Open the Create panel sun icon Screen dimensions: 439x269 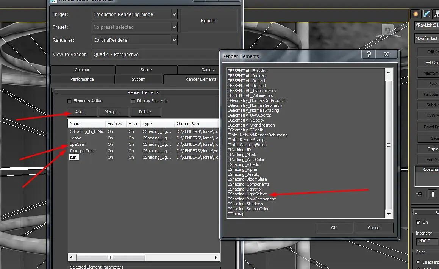[416, 14]
